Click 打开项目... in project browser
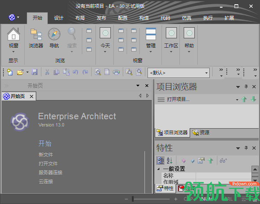260x204 pixels. (x=178, y=99)
